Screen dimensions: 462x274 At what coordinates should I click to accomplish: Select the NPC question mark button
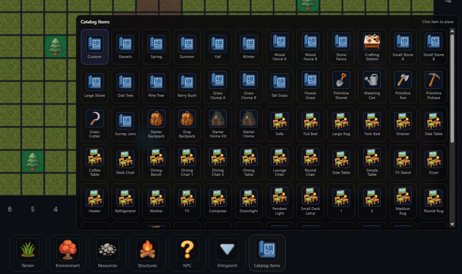[x=187, y=253]
